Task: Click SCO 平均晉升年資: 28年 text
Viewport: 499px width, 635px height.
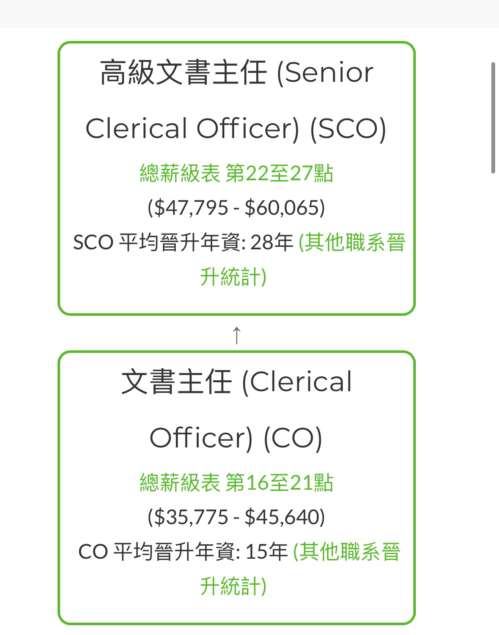Action: tap(183, 242)
